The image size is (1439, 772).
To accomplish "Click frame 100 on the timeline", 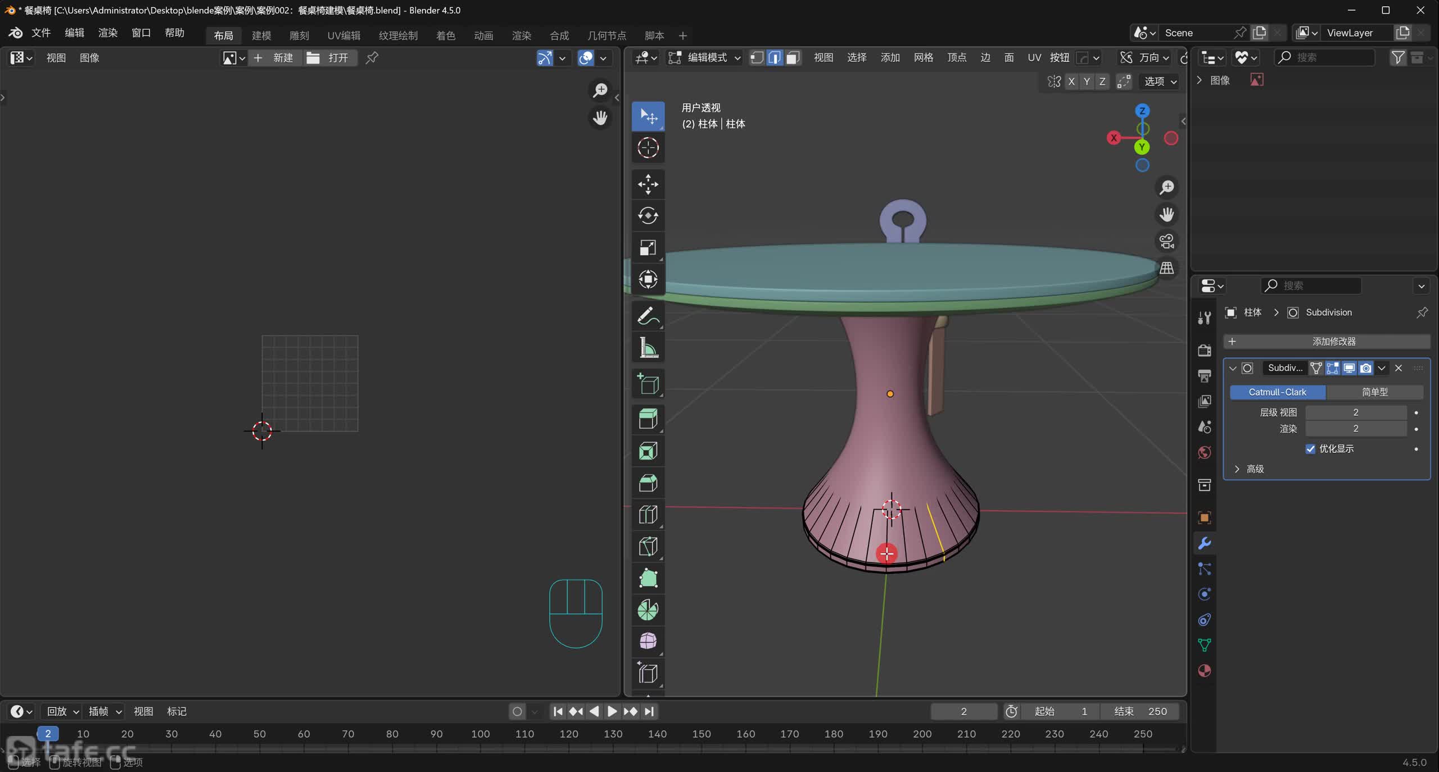I will [x=481, y=734].
